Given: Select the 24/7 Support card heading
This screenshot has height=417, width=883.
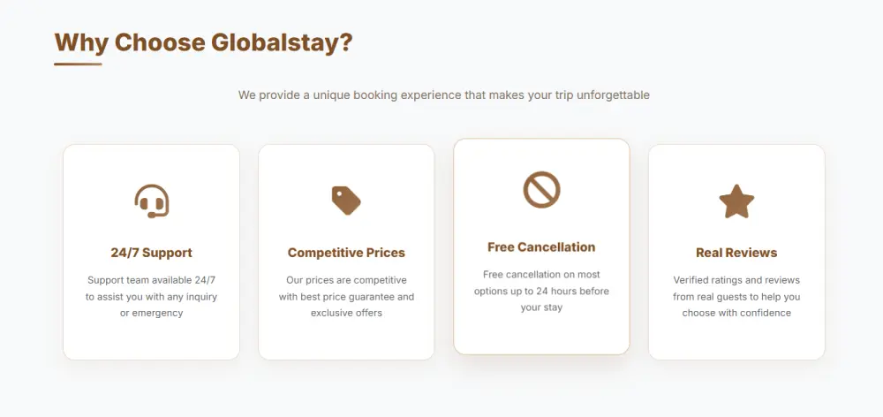Looking at the screenshot, I should coord(151,253).
